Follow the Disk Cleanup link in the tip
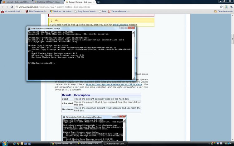 (x=120, y=25)
